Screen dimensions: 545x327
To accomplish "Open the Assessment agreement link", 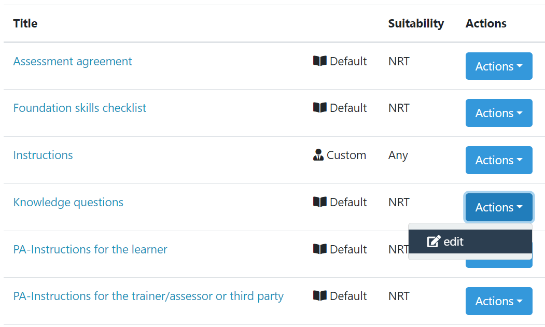I will coord(73,61).
